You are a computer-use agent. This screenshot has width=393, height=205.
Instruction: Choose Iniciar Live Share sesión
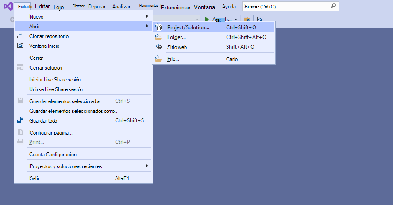(x=84, y=80)
